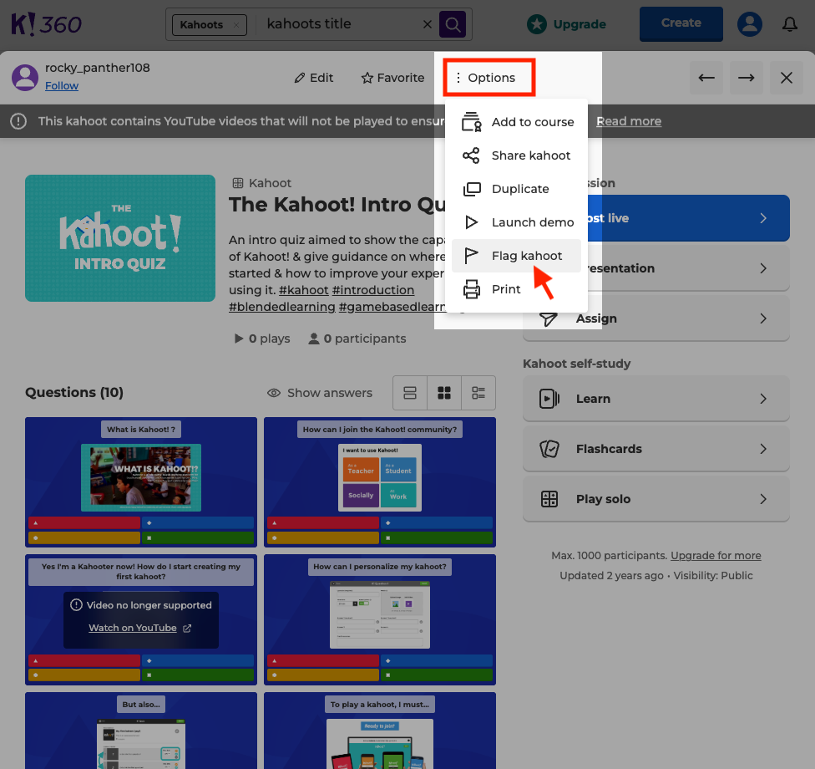The width and height of the screenshot is (815, 769).
Task: Open the #kahoot hashtag
Action: click(304, 290)
